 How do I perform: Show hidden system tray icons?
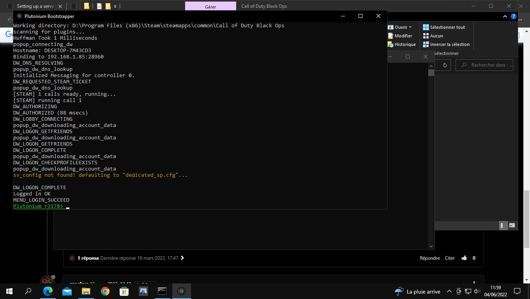(449, 291)
